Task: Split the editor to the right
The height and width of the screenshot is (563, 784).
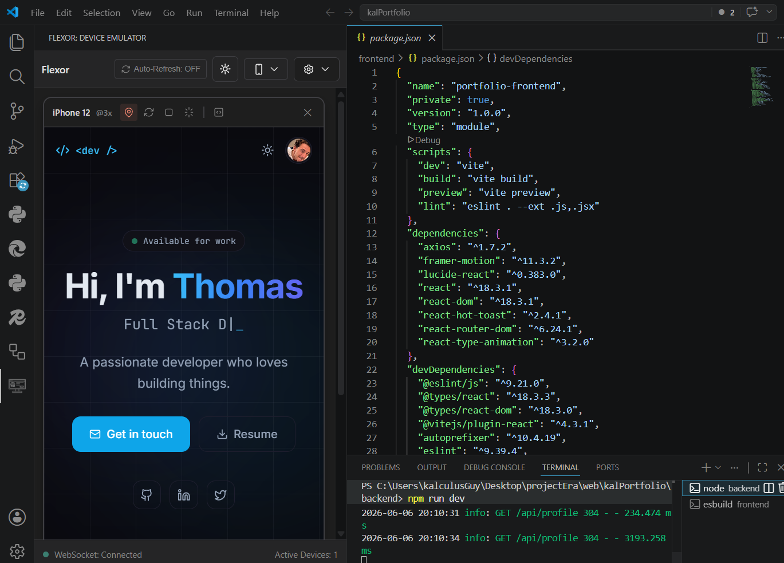Action: point(762,38)
